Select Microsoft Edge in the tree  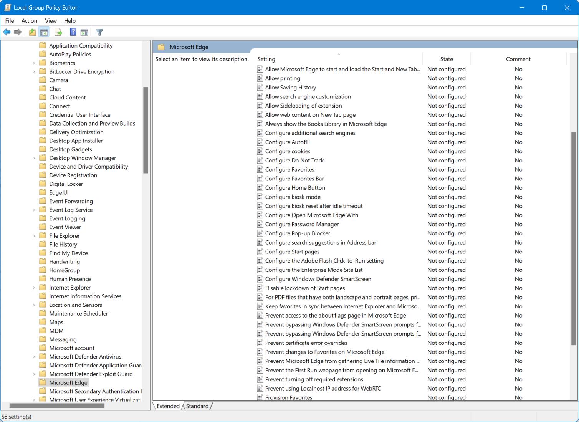point(68,382)
